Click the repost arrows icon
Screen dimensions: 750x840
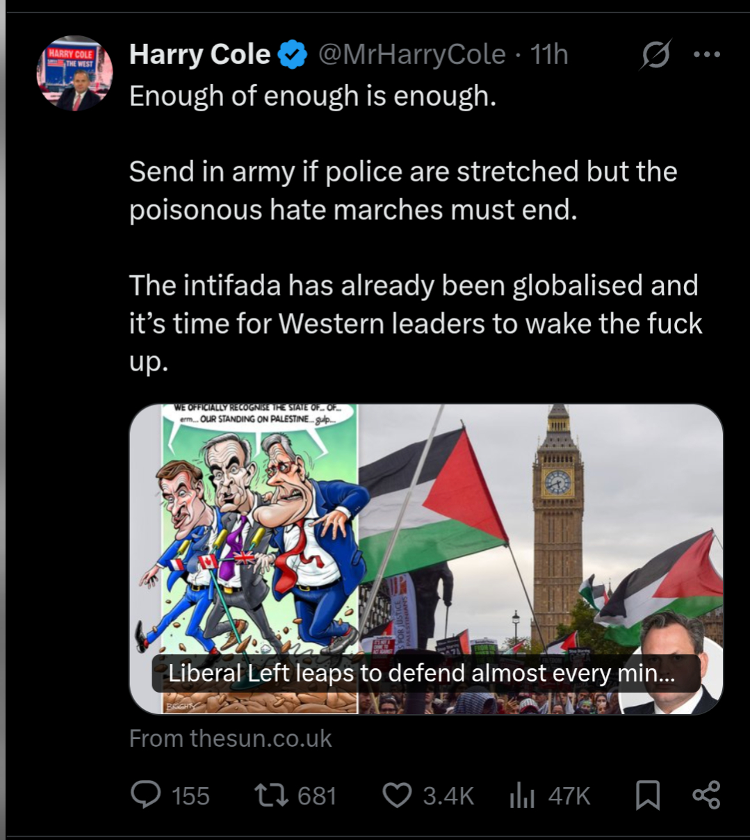click(271, 795)
